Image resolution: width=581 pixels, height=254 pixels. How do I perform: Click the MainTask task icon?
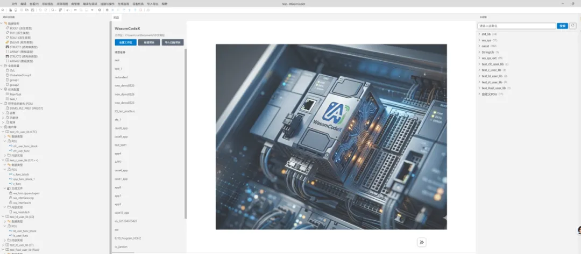click(x=8, y=94)
